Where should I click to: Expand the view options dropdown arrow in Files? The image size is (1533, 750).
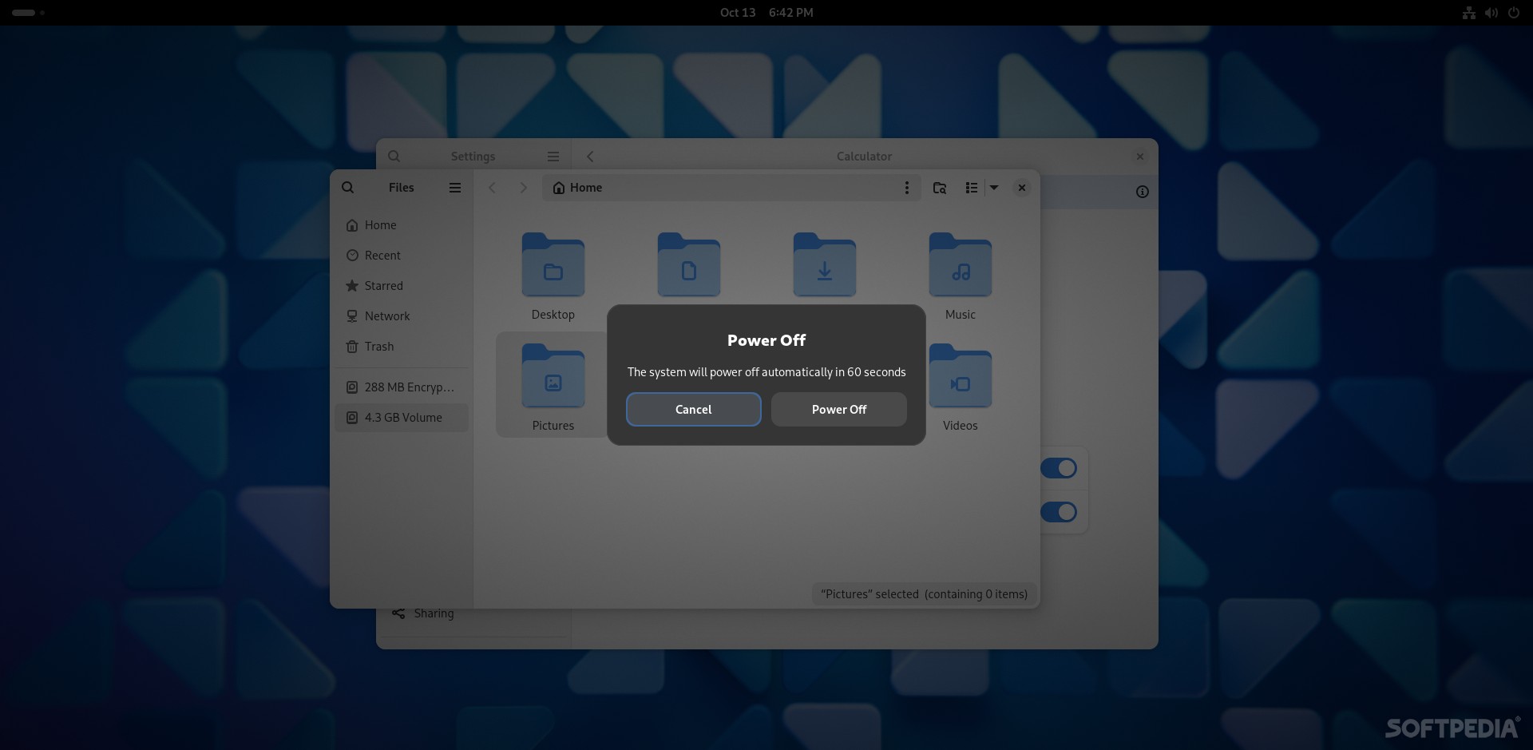pos(994,188)
